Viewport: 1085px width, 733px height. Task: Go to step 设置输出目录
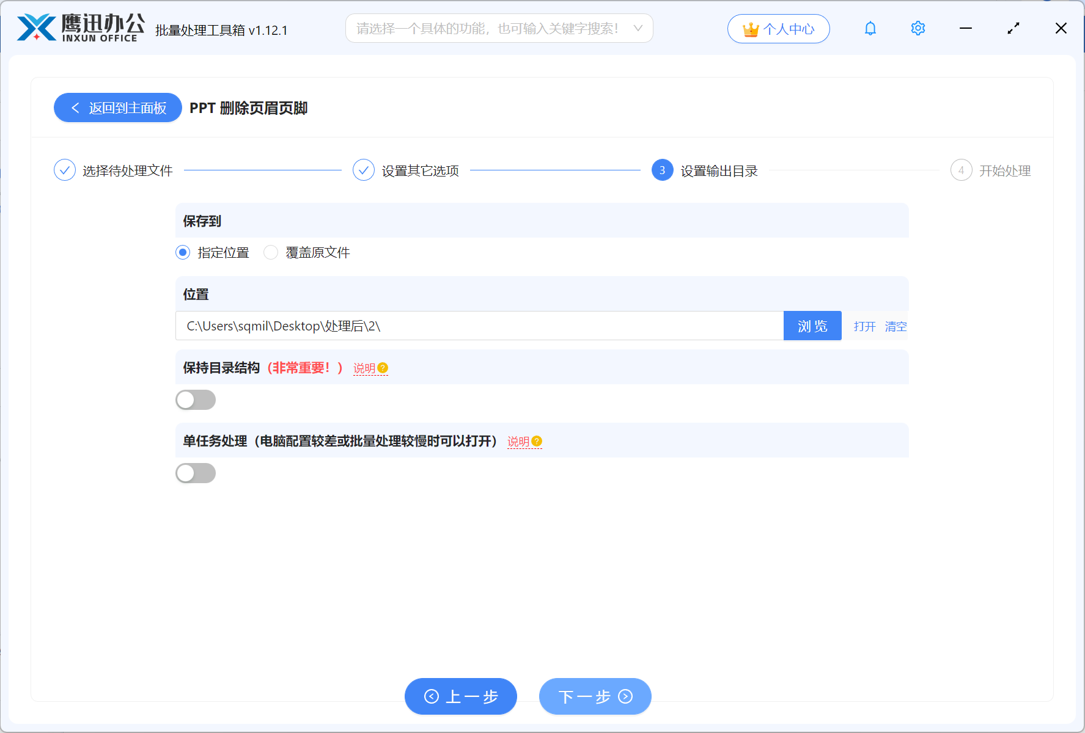click(x=662, y=170)
